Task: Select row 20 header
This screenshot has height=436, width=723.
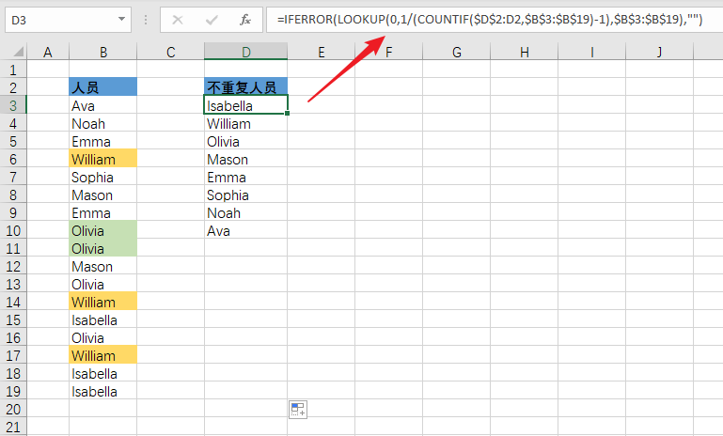Action: pyautogui.click(x=13, y=410)
